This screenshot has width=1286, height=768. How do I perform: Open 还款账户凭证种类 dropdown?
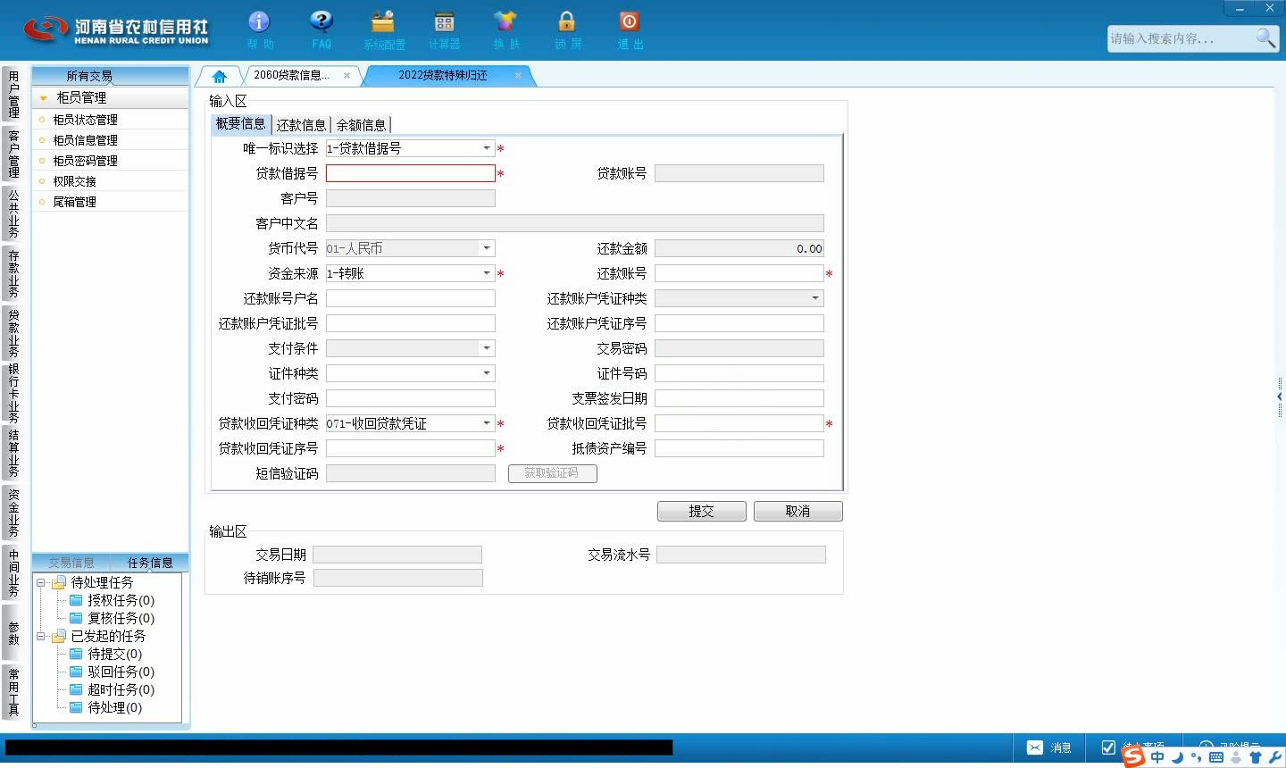pos(815,298)
